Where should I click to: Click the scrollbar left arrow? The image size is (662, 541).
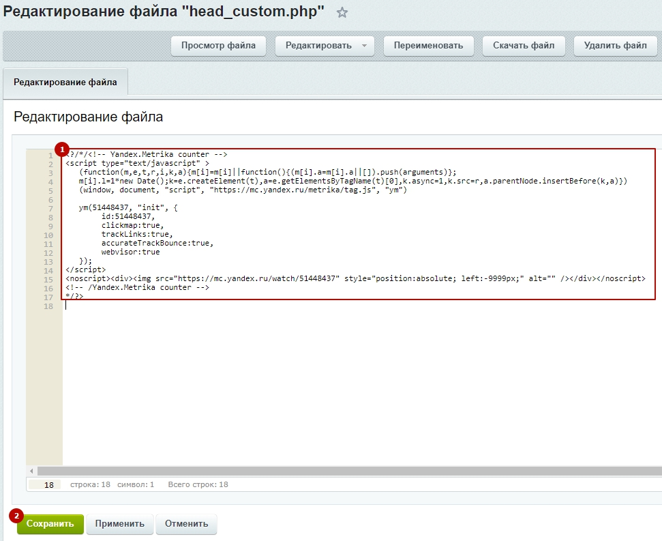[31, 471]
